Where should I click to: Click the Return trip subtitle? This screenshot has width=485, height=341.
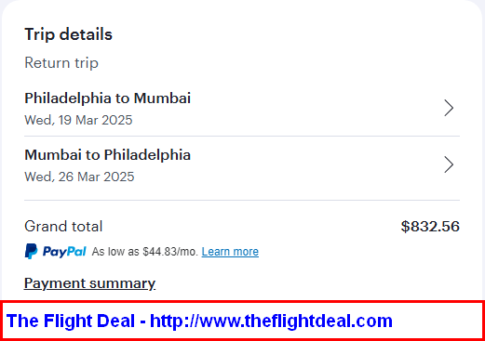(x=61, y=63)
